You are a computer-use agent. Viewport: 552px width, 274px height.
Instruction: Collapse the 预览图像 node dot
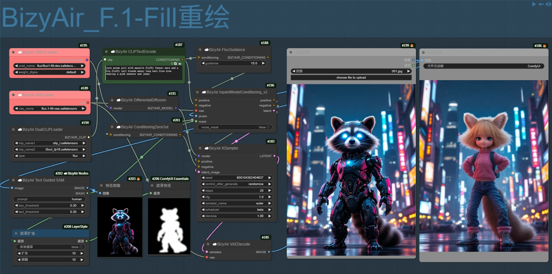coord(102,186)
